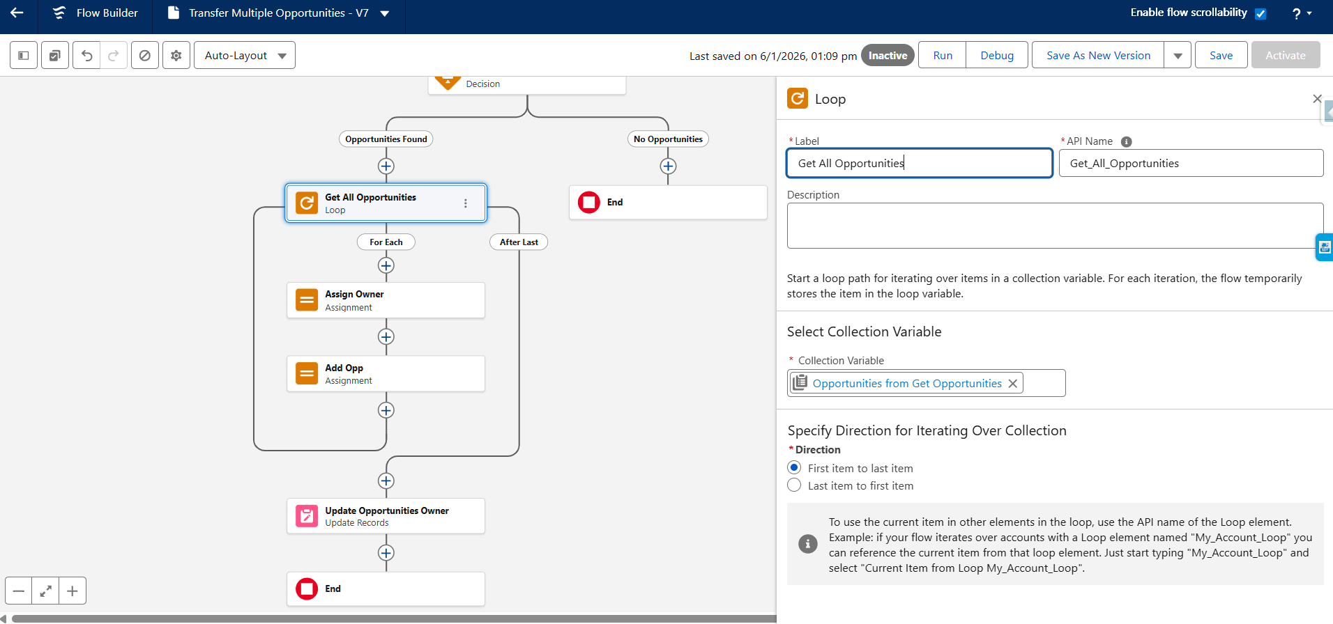Click the API Name info icon
The width and height of the screenshot is (1333, 624).
[x=1126, y=141]
